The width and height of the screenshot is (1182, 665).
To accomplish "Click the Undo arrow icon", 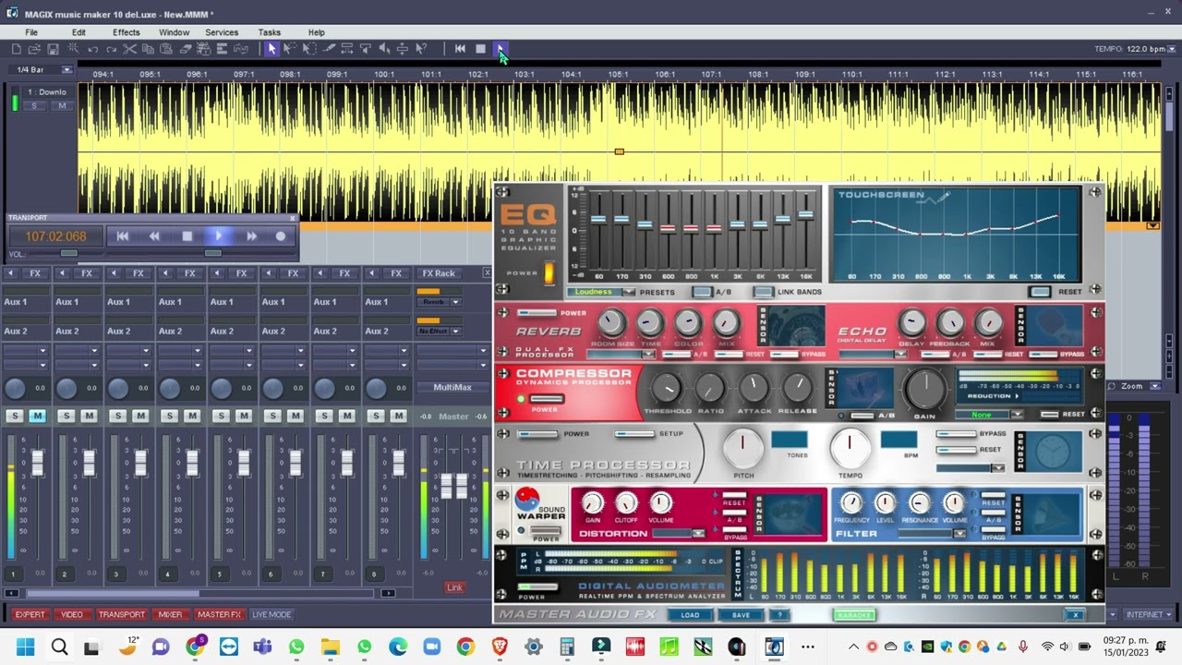I will pos(92,49).
